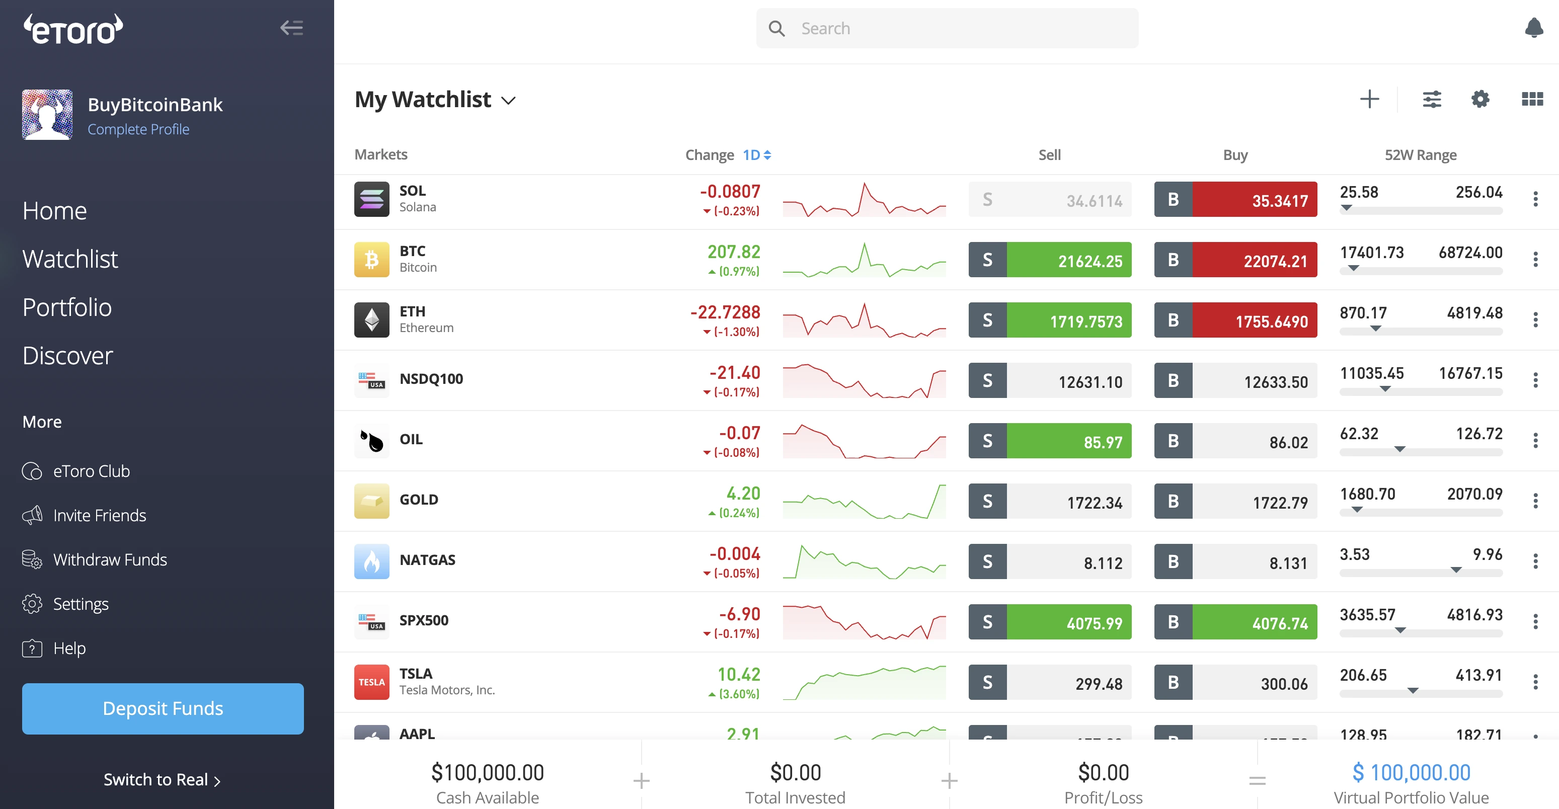Image resolution: width=1559 pixels, height=809 pixels.
Task: Open Settings in sidebar
Action: pos(65,604)
